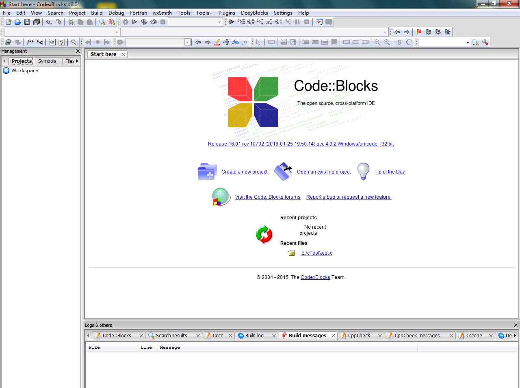The width and height of the screenshot is (520, 388).
Task: Open the code completion scope dropdown
Action: pos(117,32)
